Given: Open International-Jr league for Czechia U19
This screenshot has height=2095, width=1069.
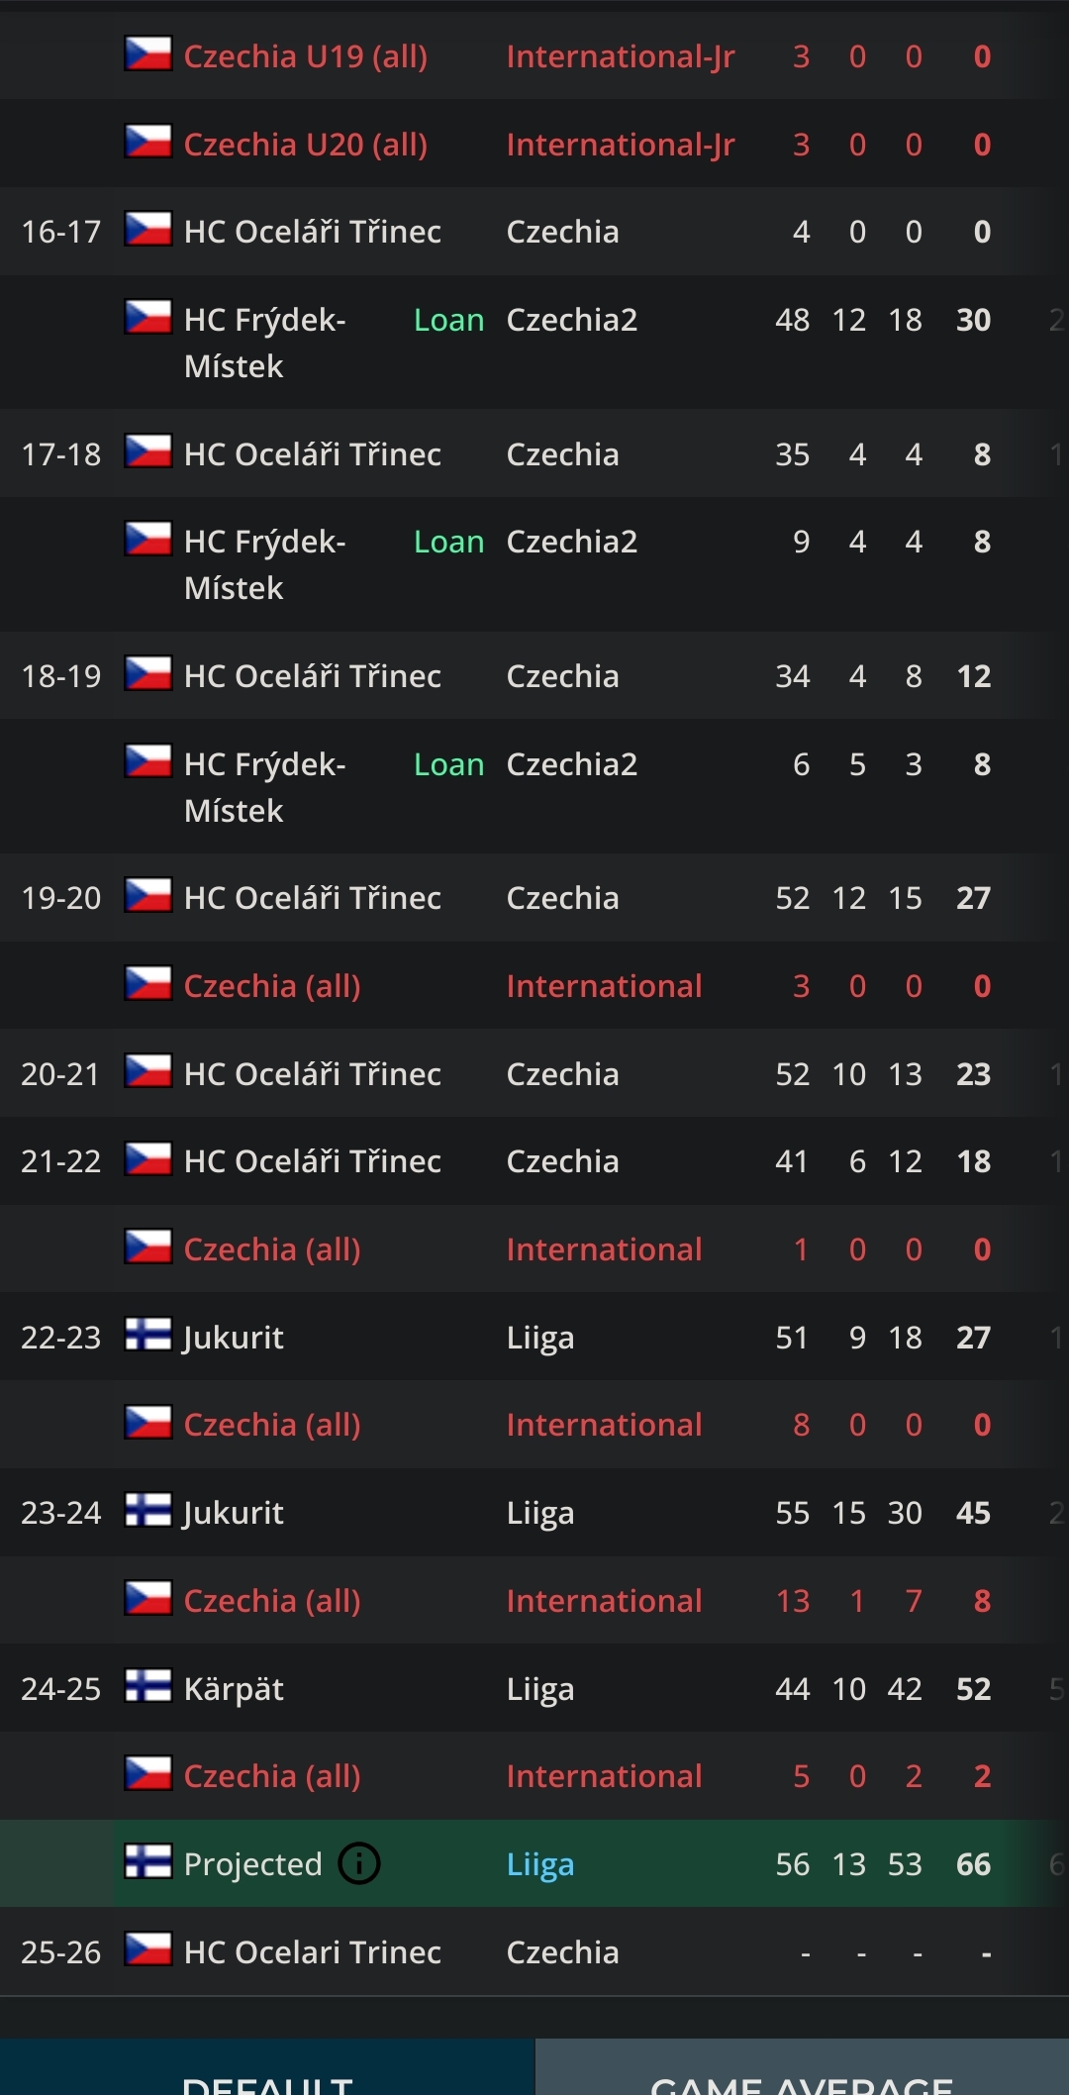Looking at the screenshot, I should (621, 56).
